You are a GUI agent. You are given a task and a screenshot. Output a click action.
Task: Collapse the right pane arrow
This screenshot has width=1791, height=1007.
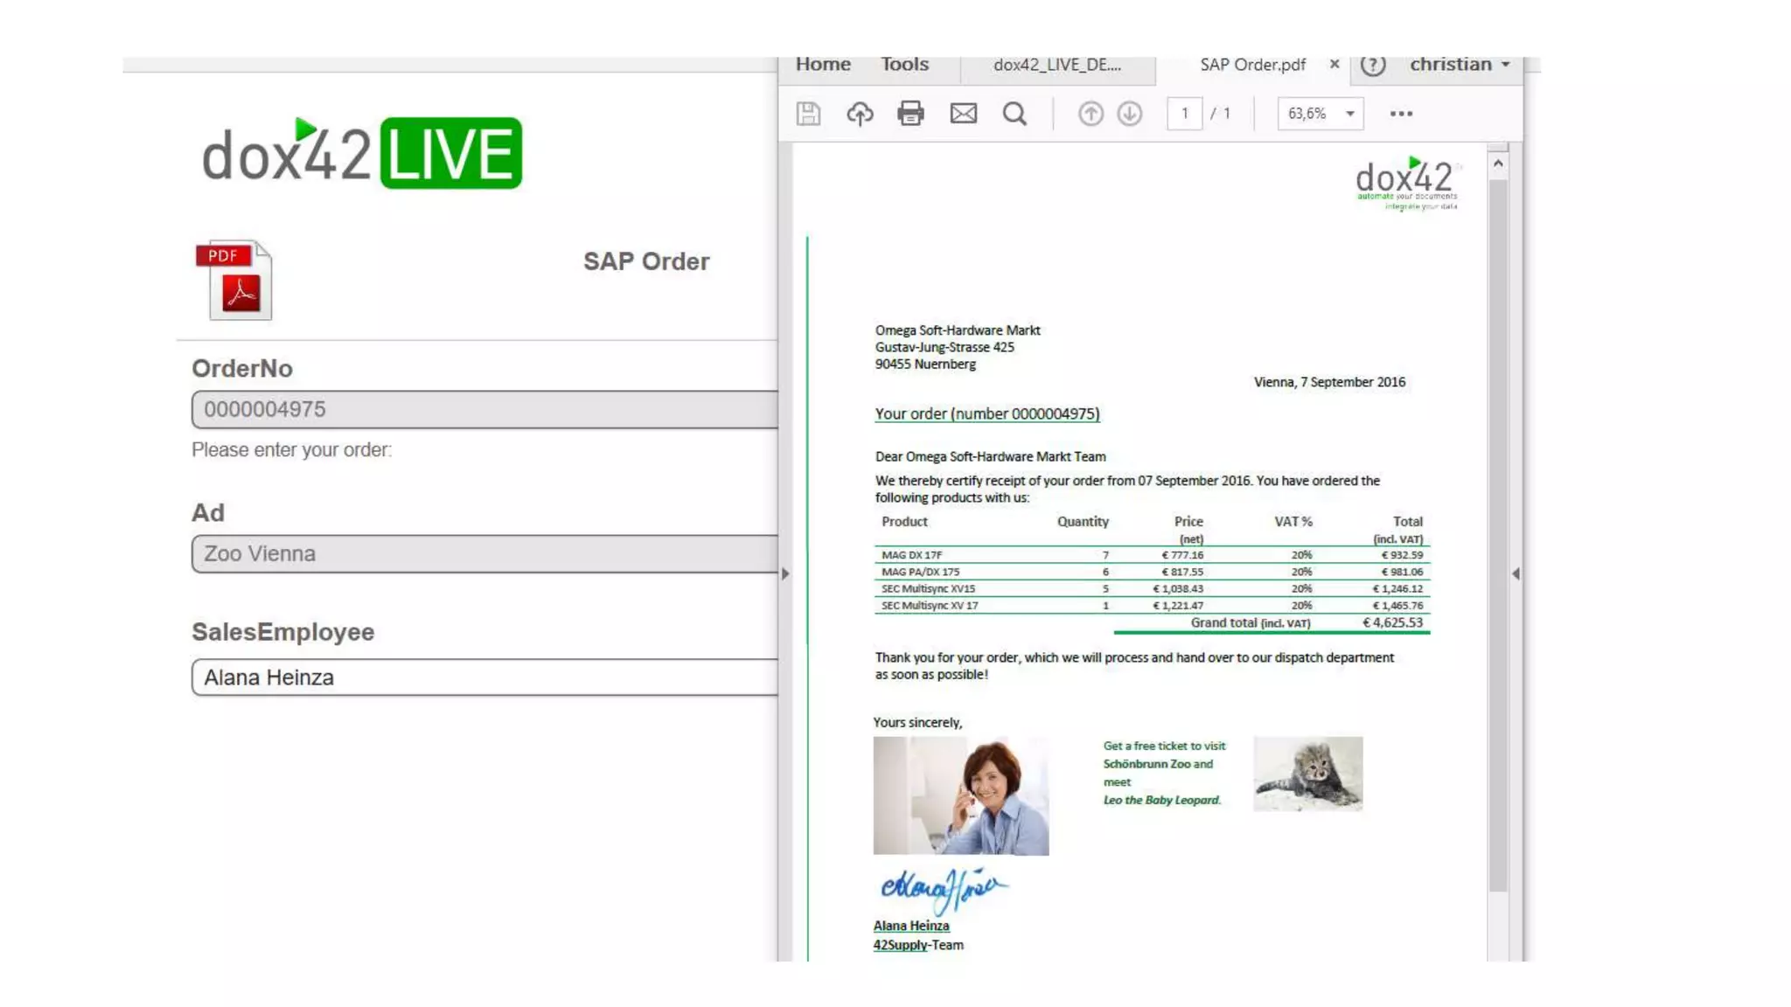point(1516,574)
